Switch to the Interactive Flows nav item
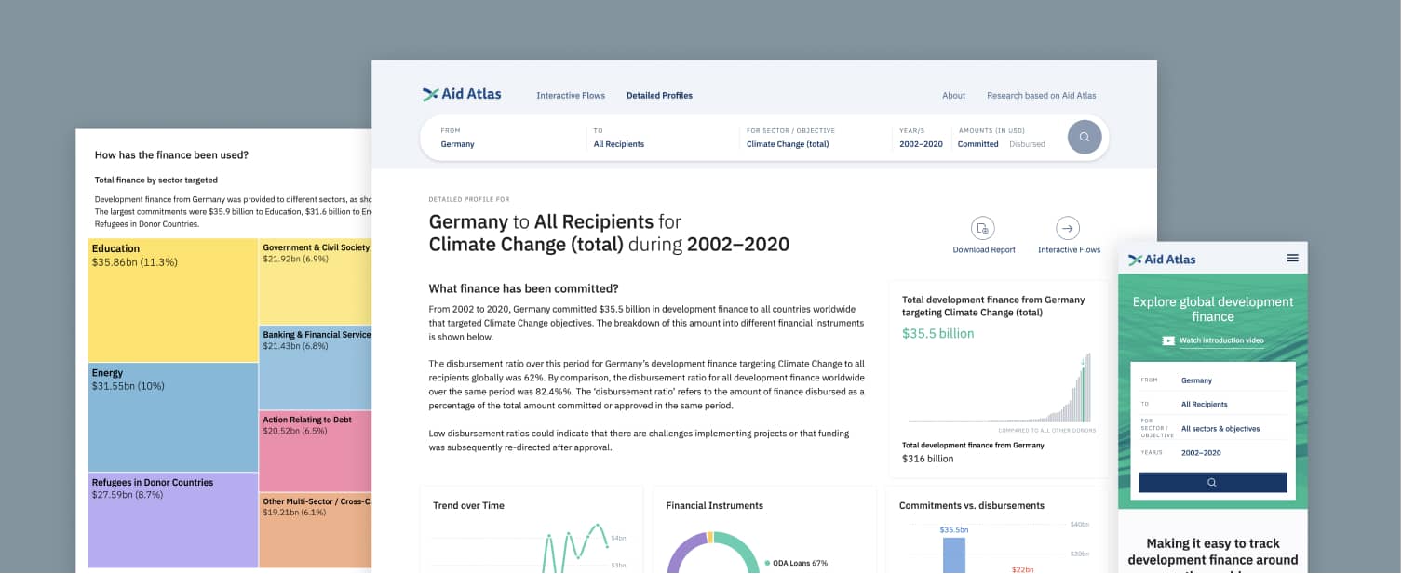Viewport: 1402px width, 574px height. (x=571, y=95)
